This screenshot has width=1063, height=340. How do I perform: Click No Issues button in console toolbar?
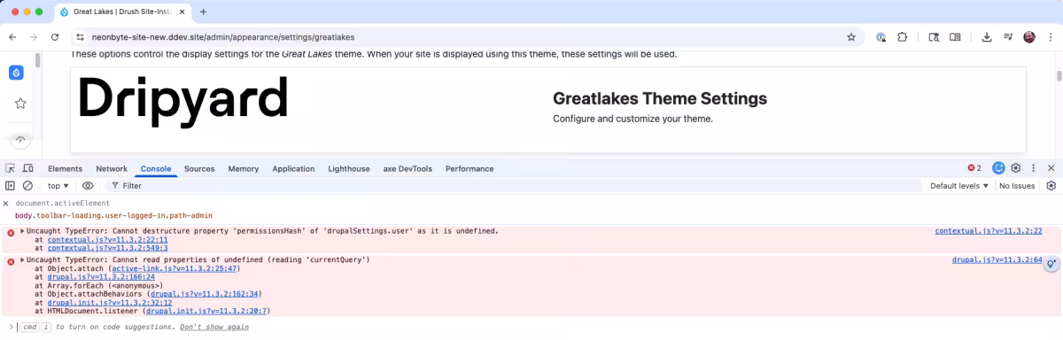pyautogui.click(x=1017, y=186)
